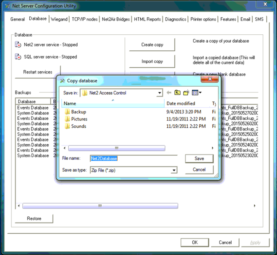Switch to the General tab
277x255 pixels.
pos(17,19)
